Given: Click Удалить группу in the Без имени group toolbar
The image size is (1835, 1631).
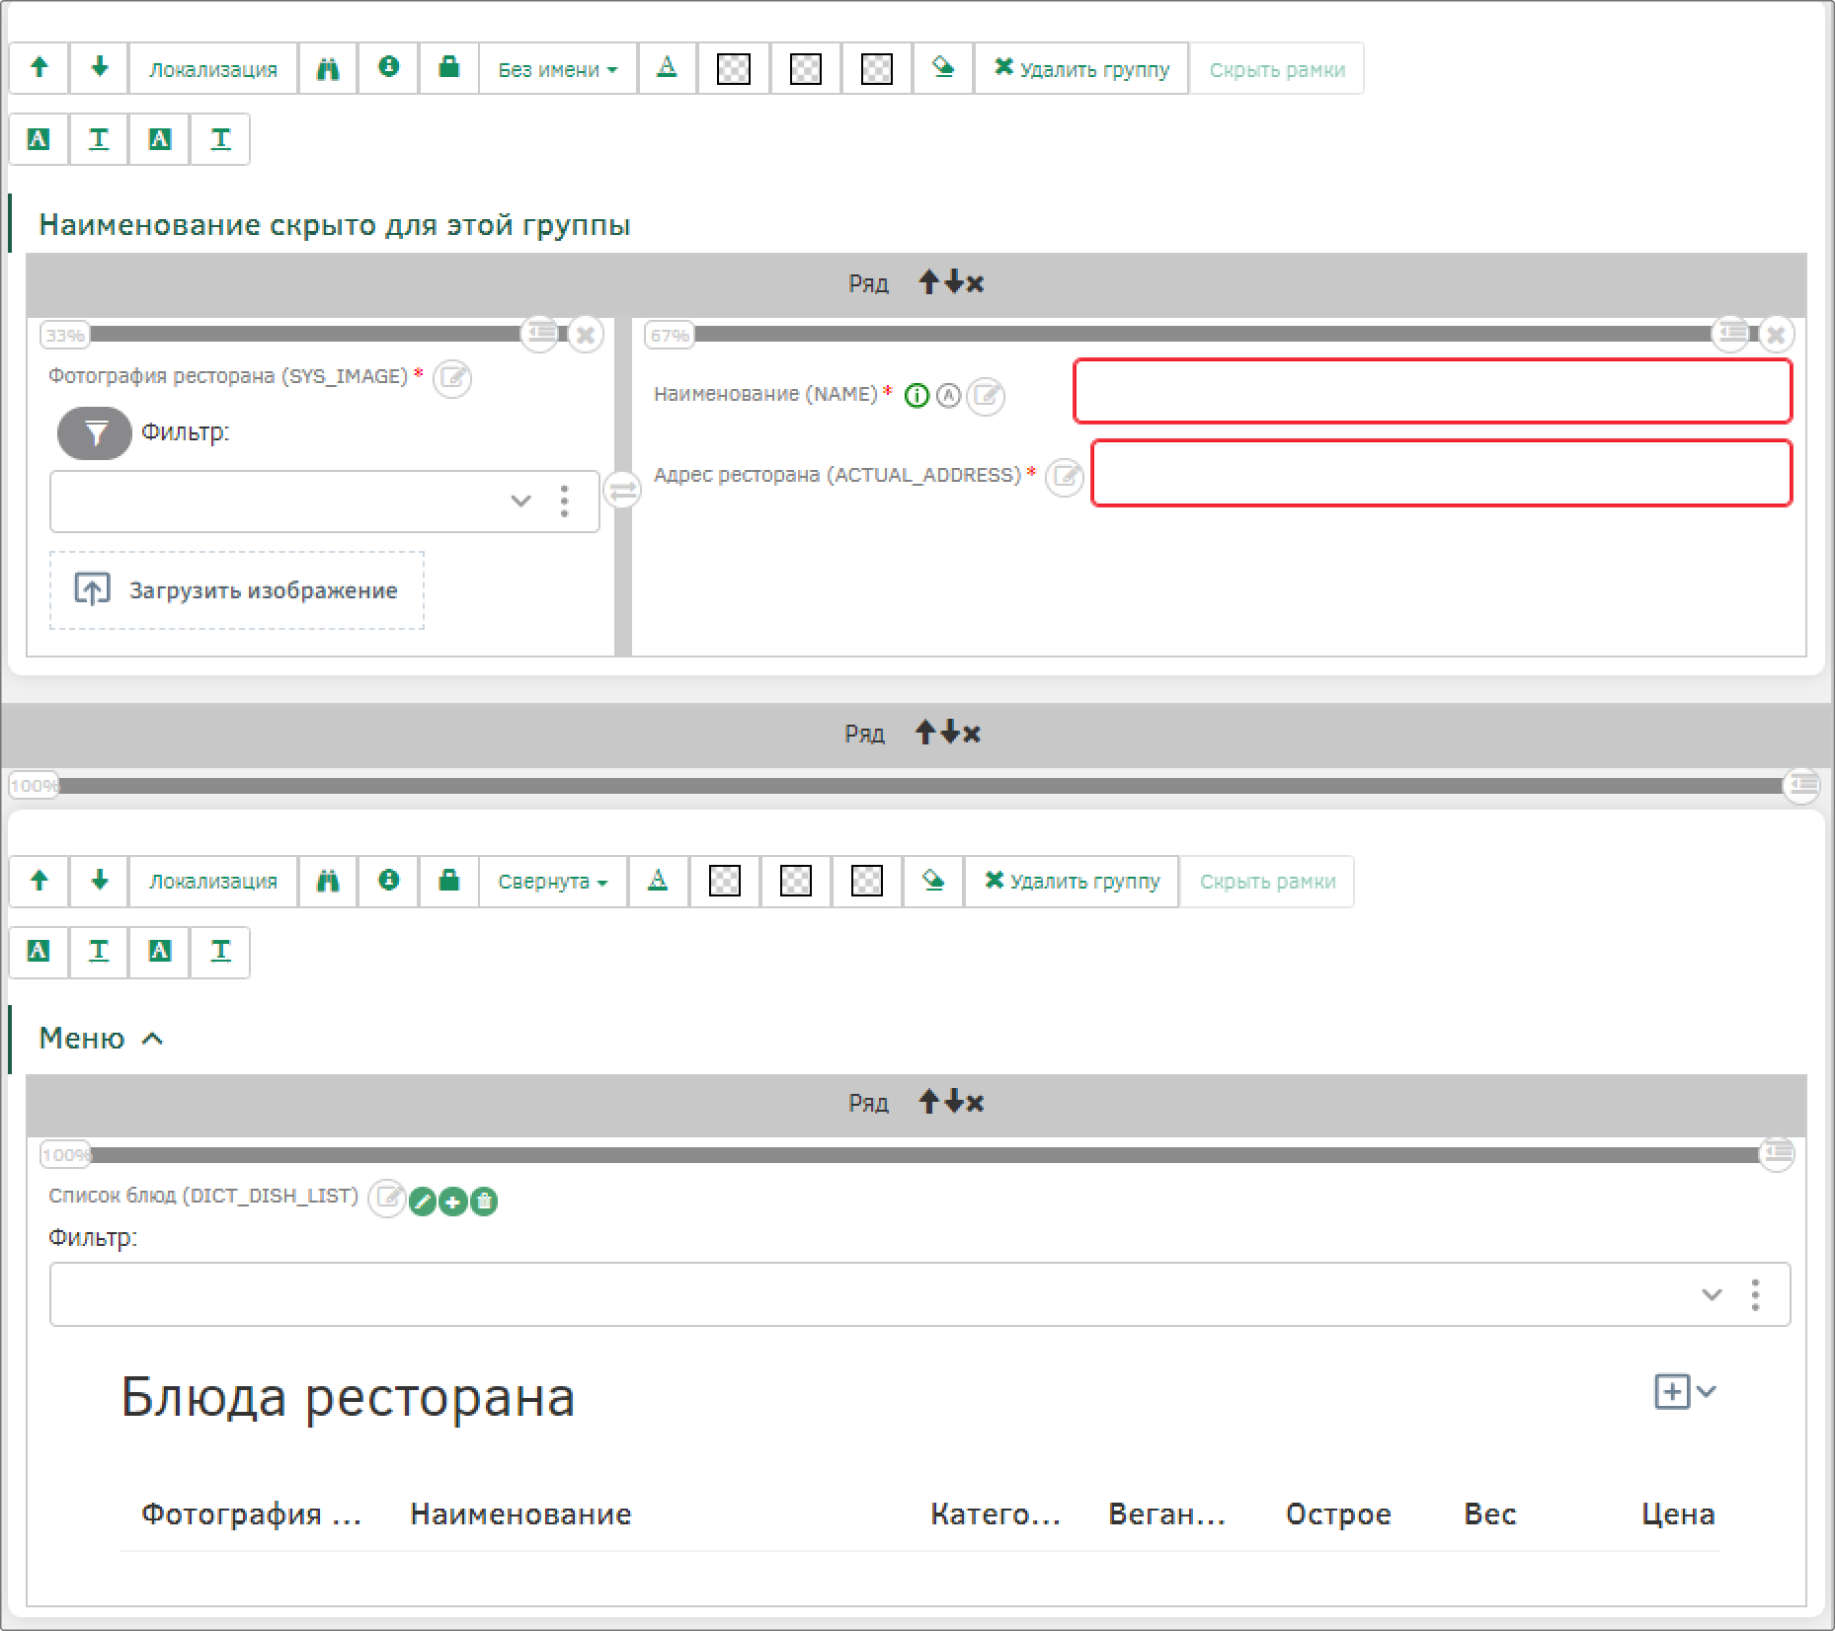Looking at the screenshot, I should 1081,68.
